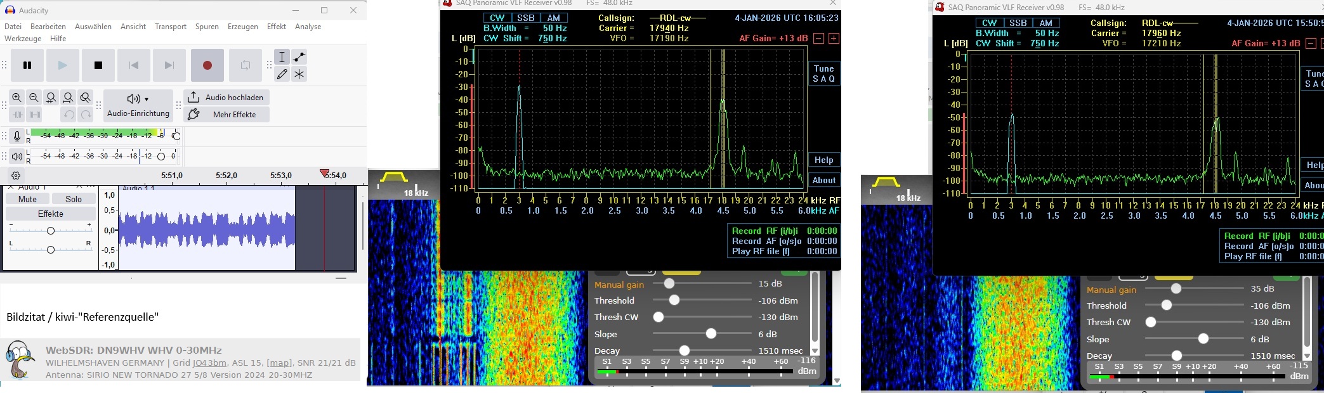Fit project to width zoom icon
1324x393 pixels.
click(68, 98)
